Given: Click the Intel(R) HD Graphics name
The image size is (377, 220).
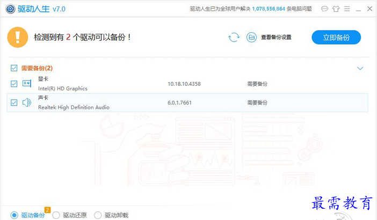Looking at the screenshot, I should [63, 89].
